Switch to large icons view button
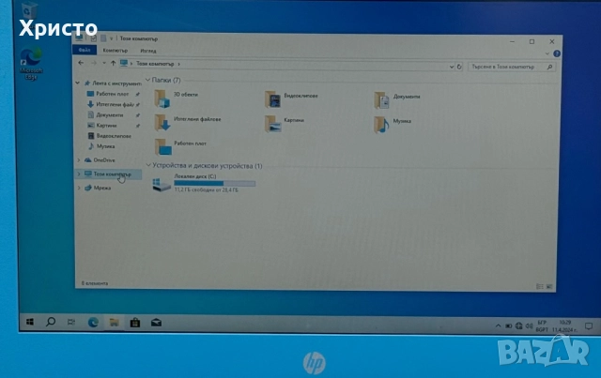The image size is (601, 378). 549,286
